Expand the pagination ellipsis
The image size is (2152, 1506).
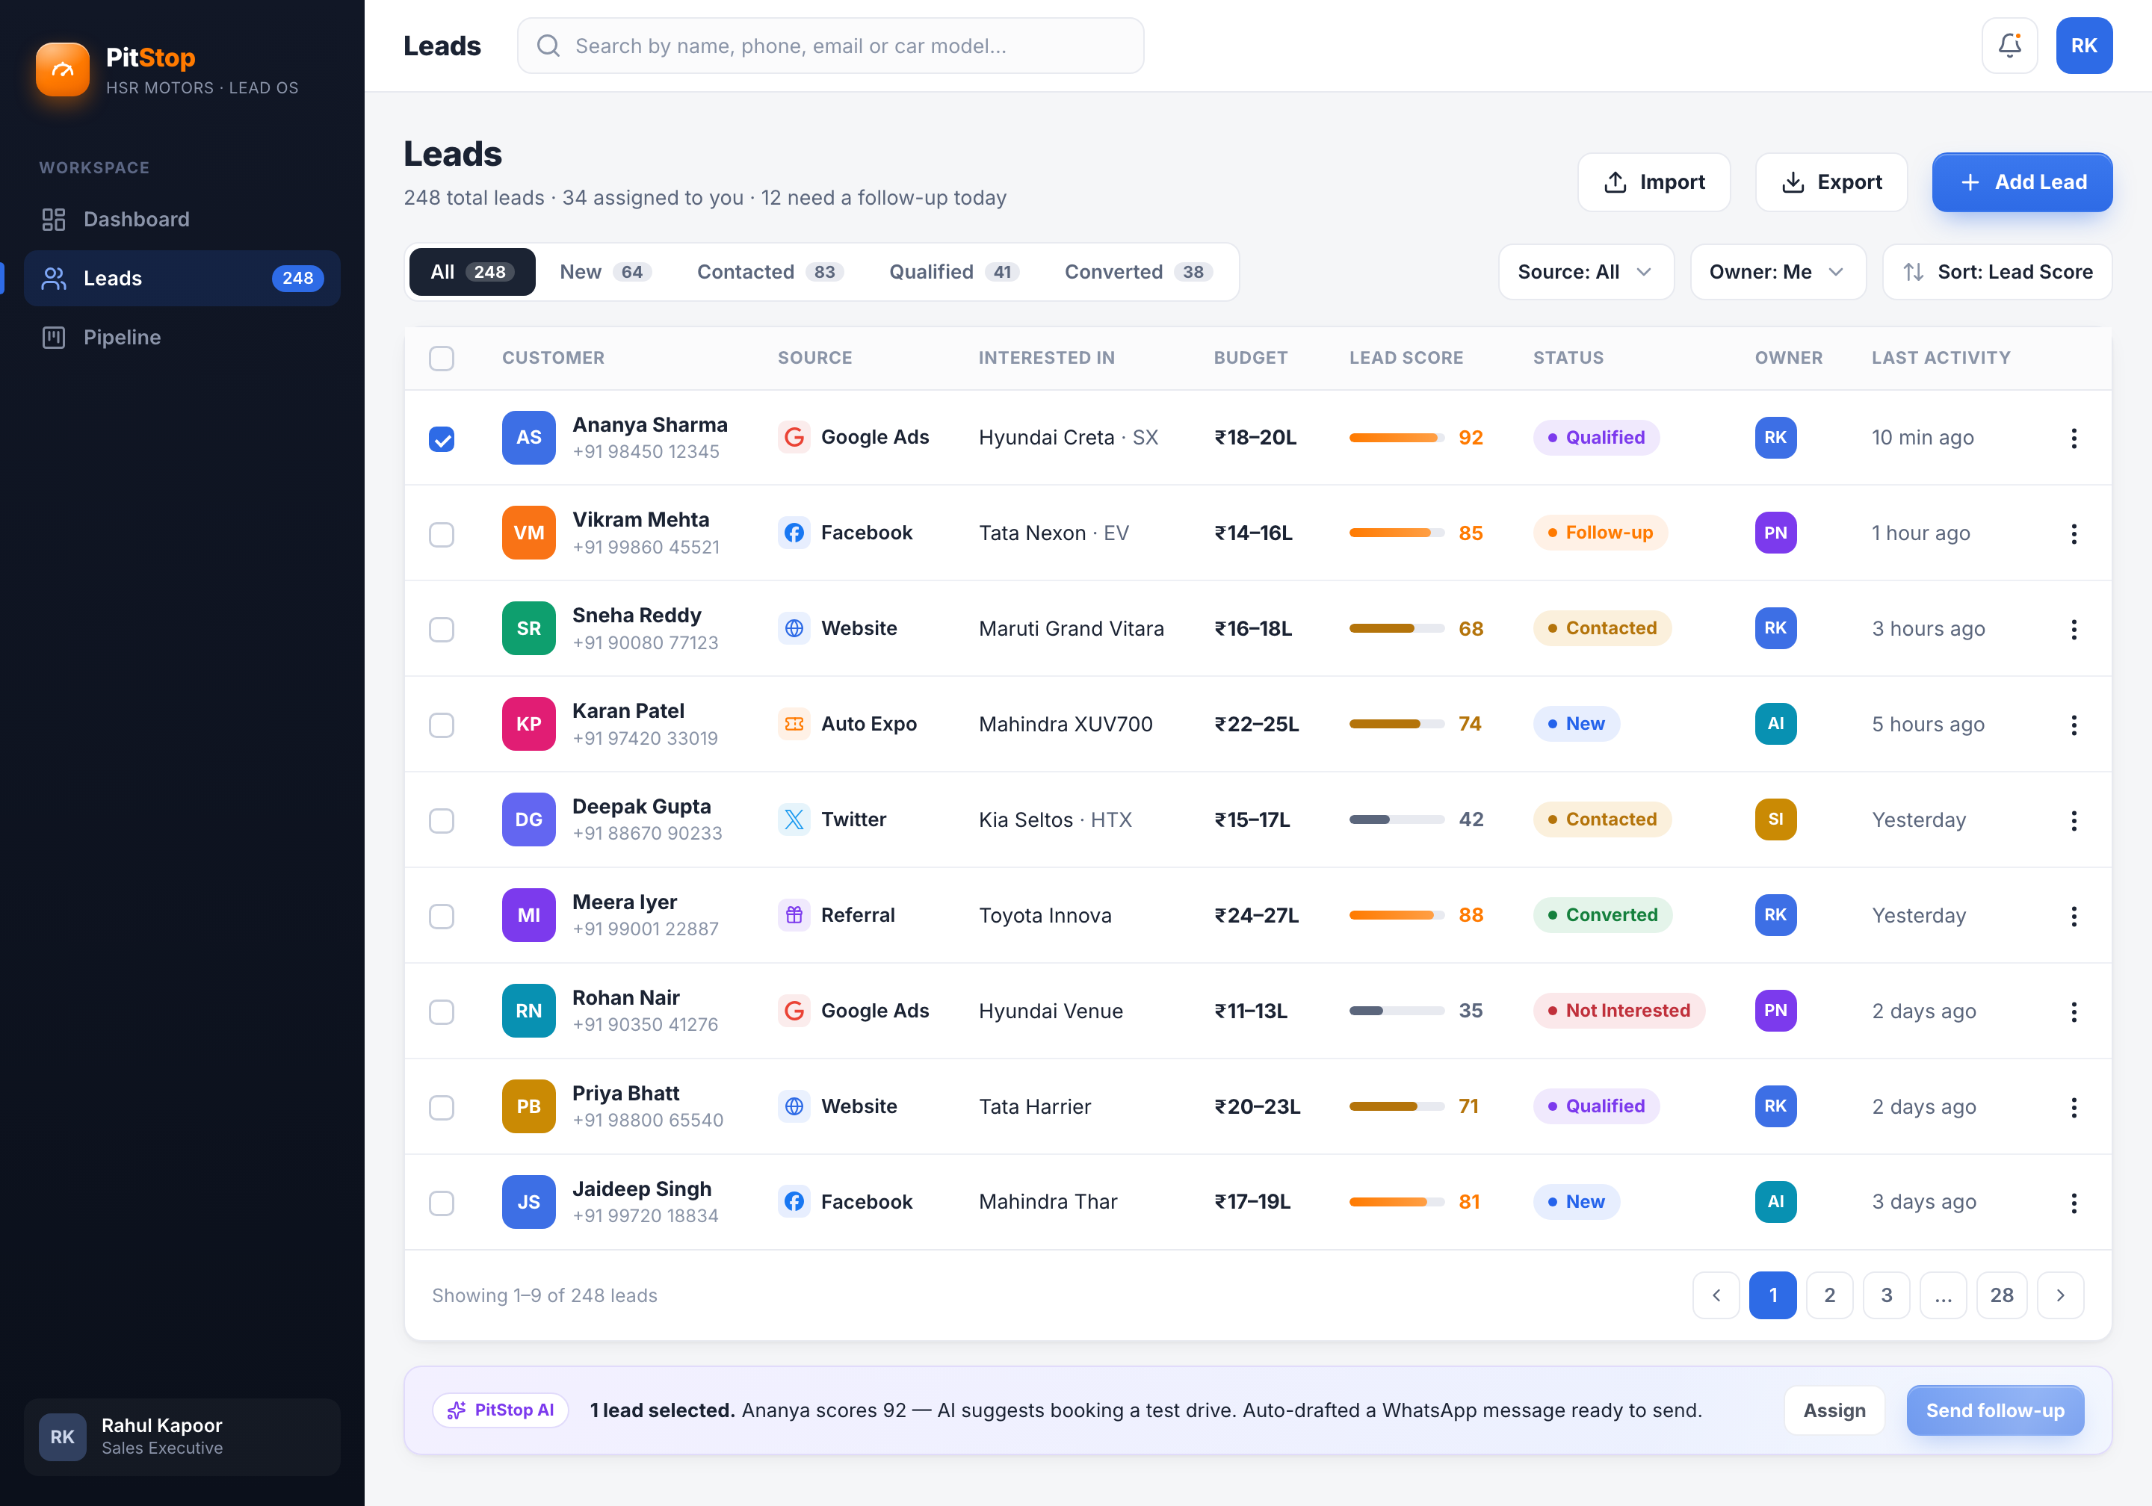(x=1944, y=1296)
